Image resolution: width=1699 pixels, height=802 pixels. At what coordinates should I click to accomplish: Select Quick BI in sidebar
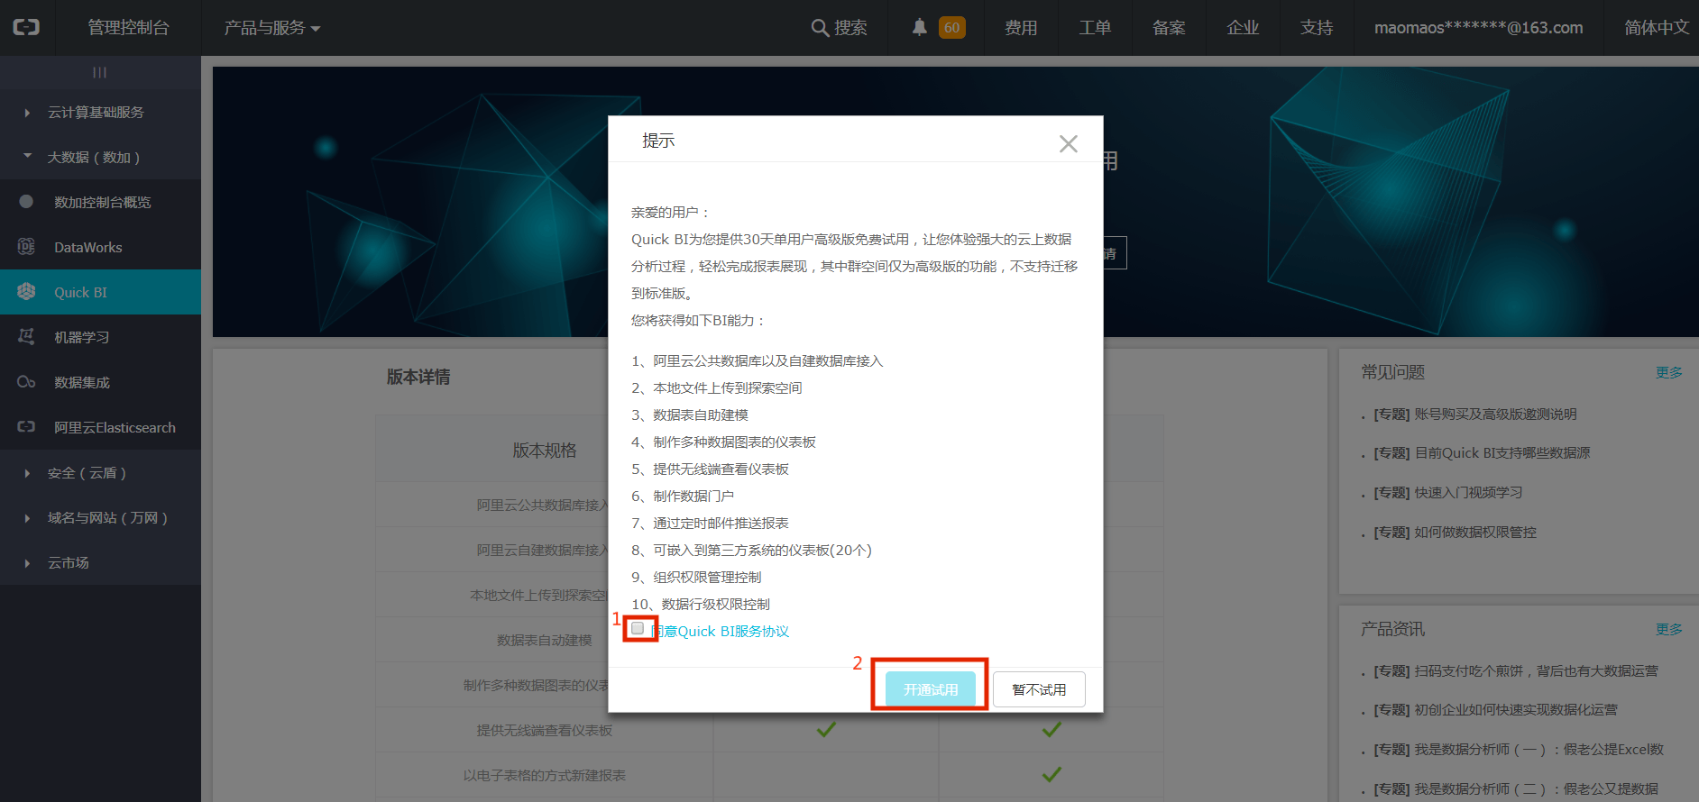101,292
